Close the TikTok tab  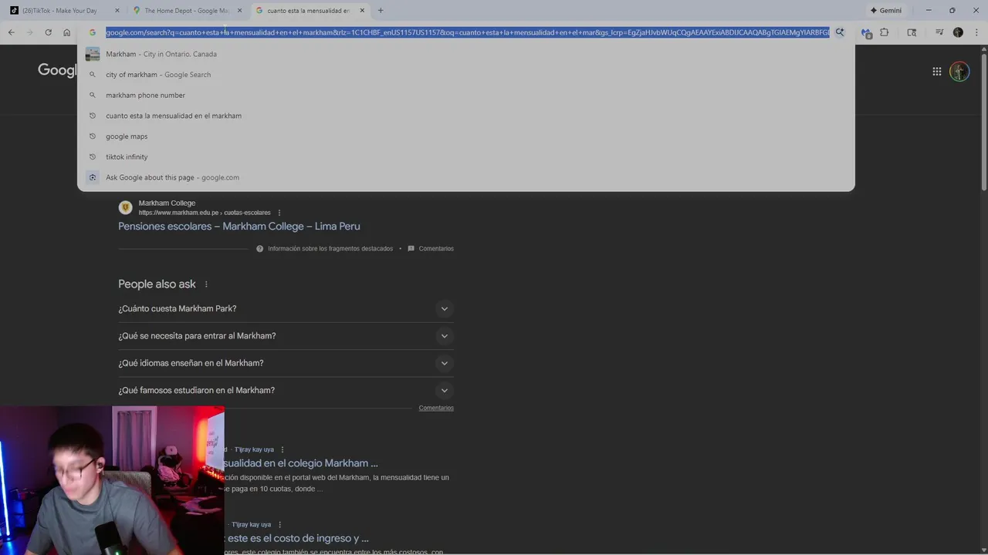tap(117, 10)
